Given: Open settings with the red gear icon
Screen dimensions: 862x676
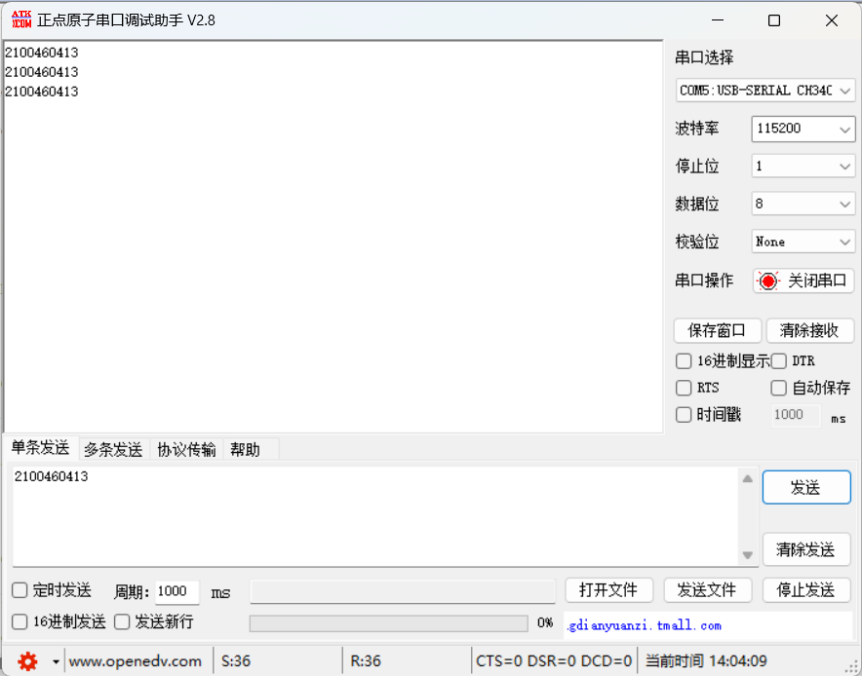Looking at the screenshot, I should tap(27, 661).
